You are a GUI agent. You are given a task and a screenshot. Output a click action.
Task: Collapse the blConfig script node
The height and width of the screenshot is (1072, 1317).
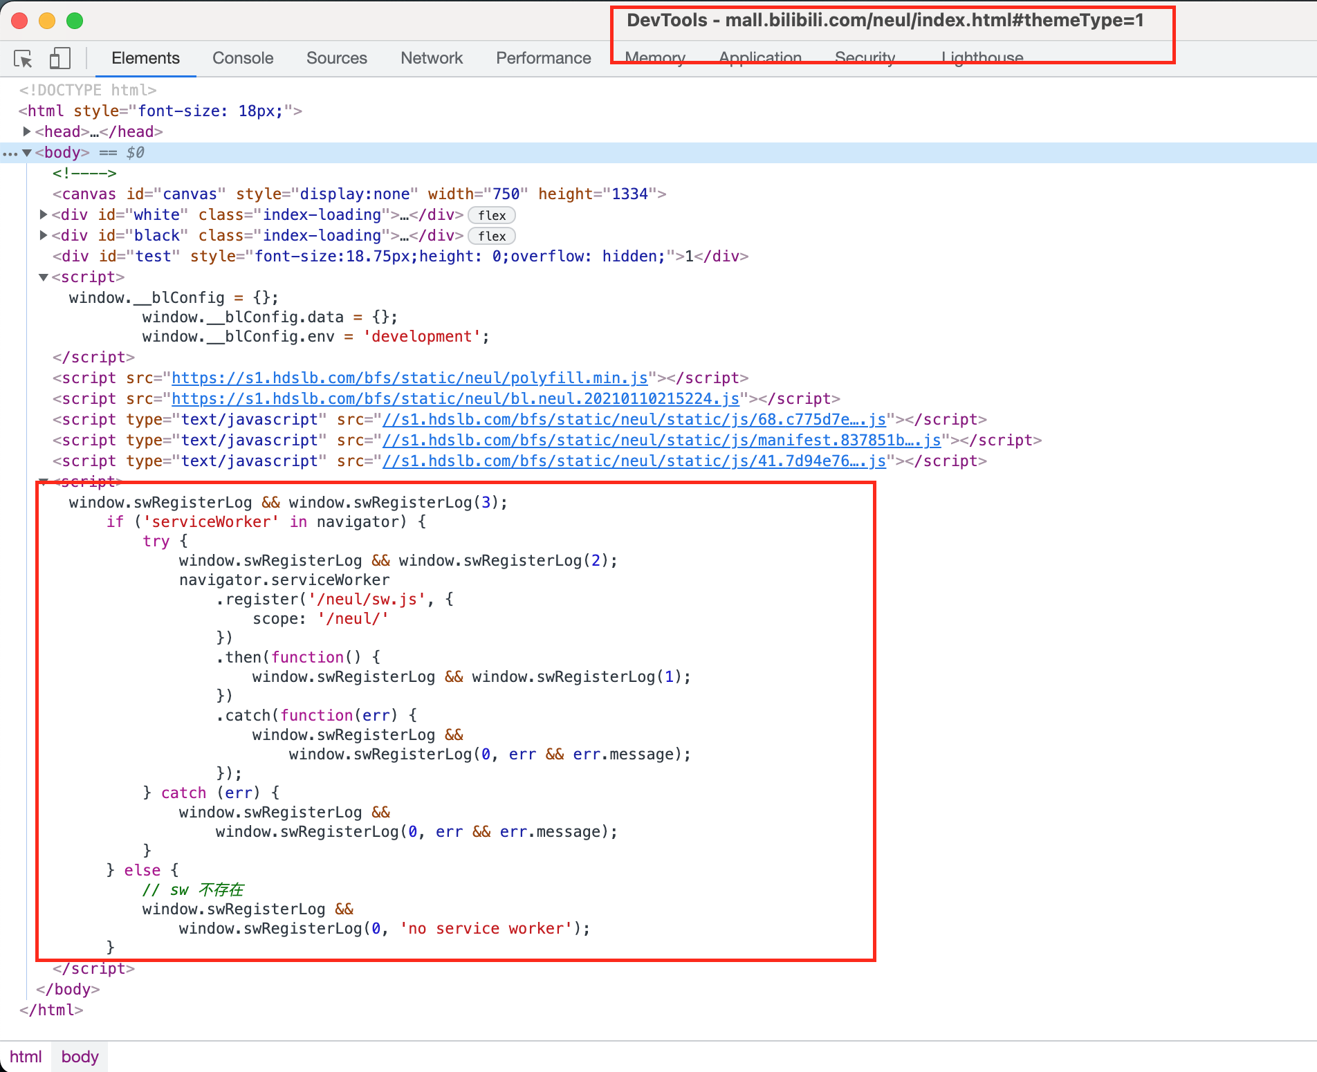43,277
